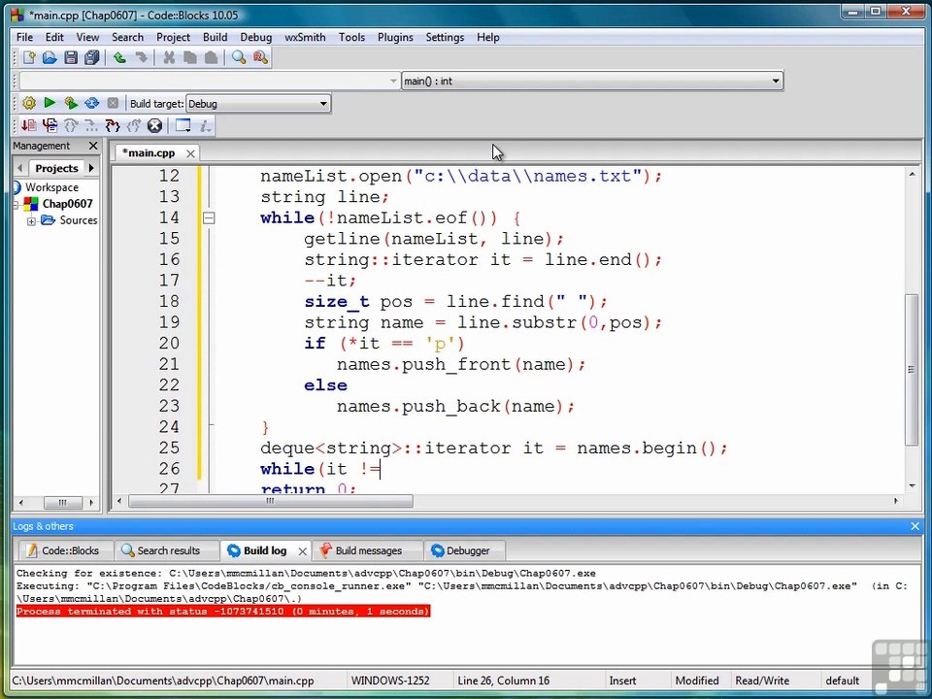Open the wxSmith menu
The height and width of the screenshot is (699, 932).
305,37
